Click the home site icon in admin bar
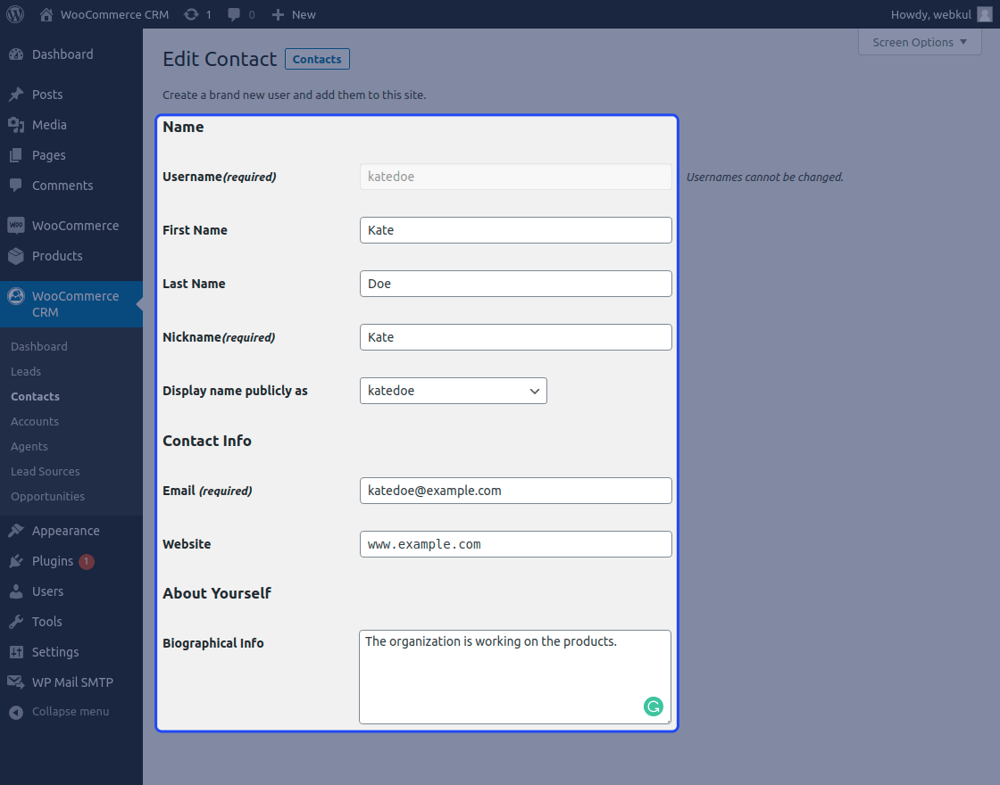1000x785 pixels. click(x=46, y=14)
